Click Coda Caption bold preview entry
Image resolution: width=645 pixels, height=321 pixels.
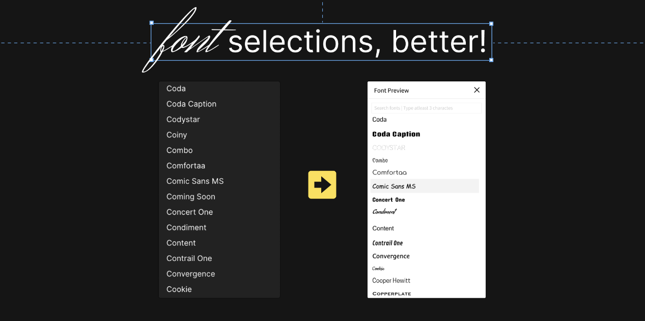tap(396, 134)
